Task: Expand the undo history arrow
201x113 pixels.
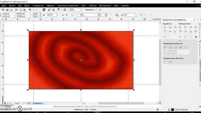Action: click(x=33, y=10)
